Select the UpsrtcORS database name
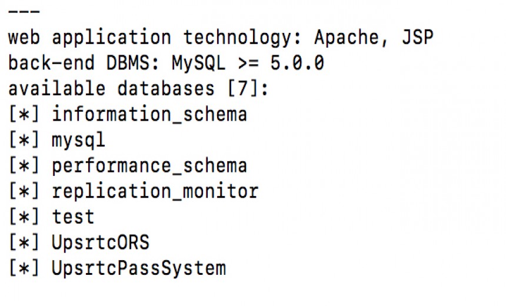The height and width of the screenshot is (306, 506). tap(101, 242)
